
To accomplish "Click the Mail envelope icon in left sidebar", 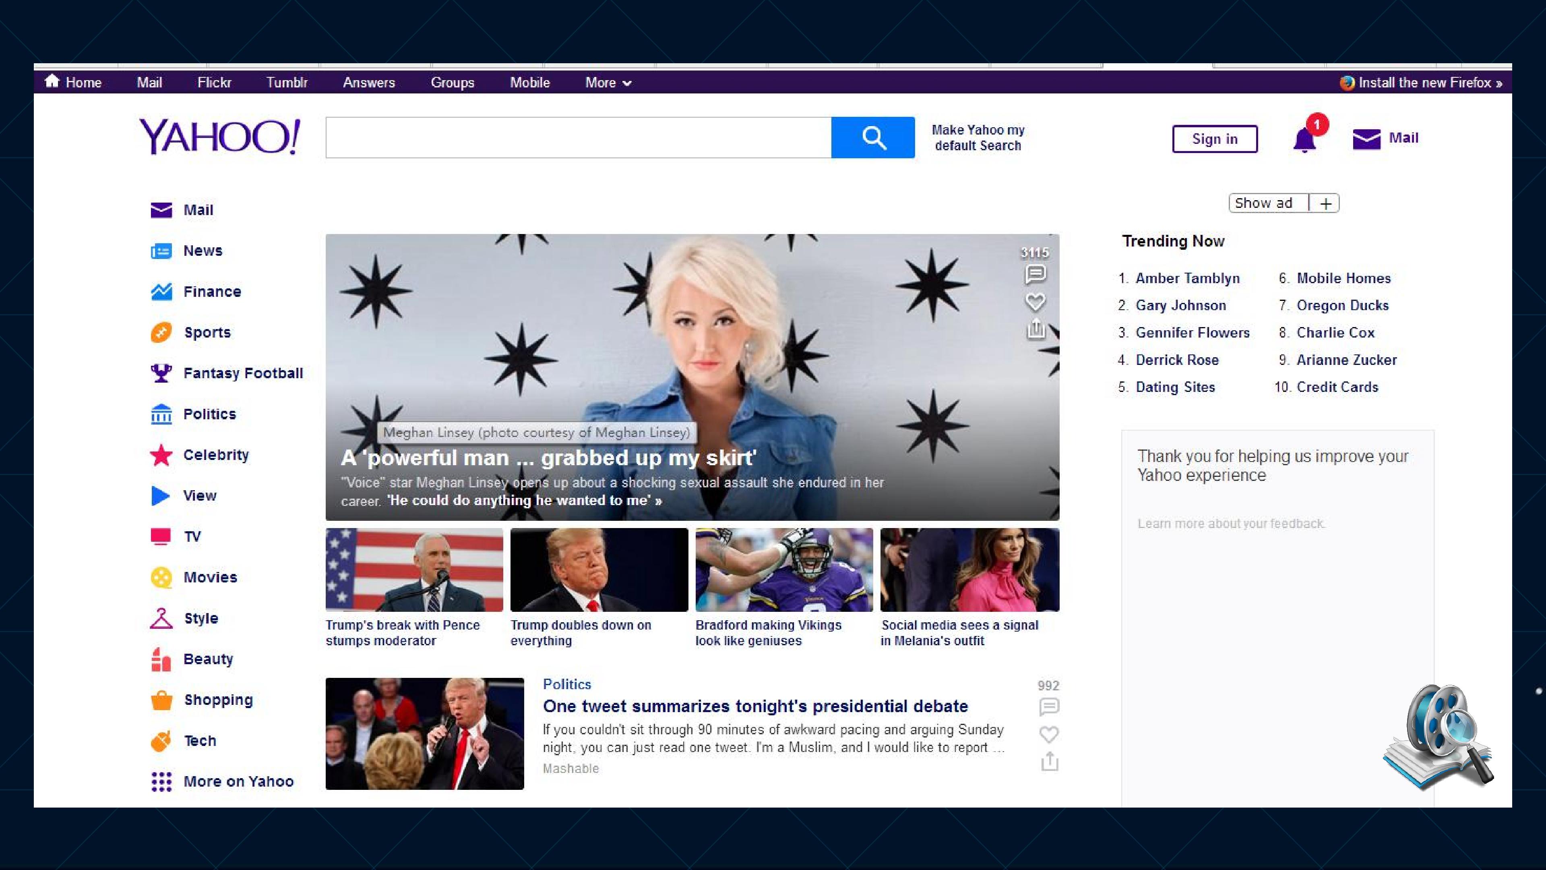I will (x=161, y=209).
